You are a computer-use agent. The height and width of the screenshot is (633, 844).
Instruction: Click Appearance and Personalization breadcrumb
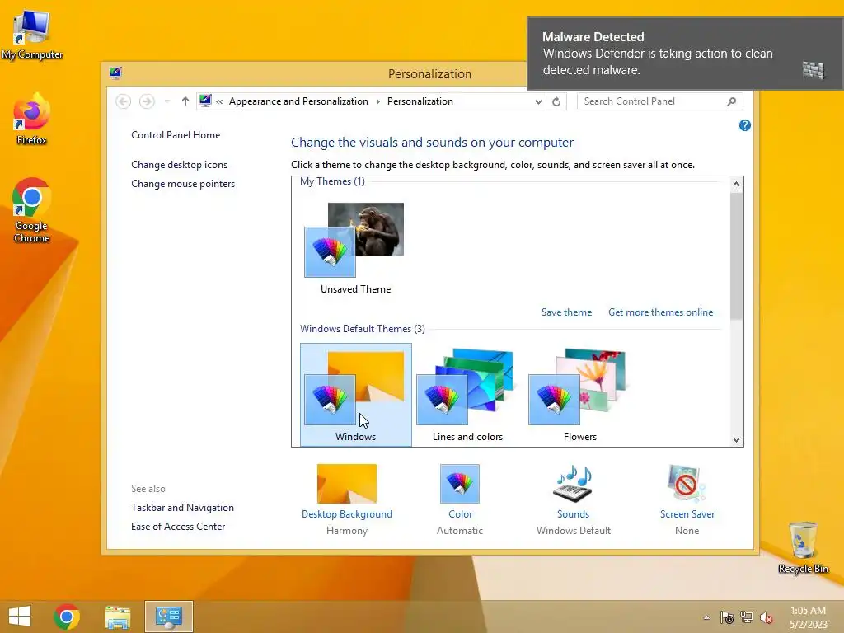tap(298, 101)
